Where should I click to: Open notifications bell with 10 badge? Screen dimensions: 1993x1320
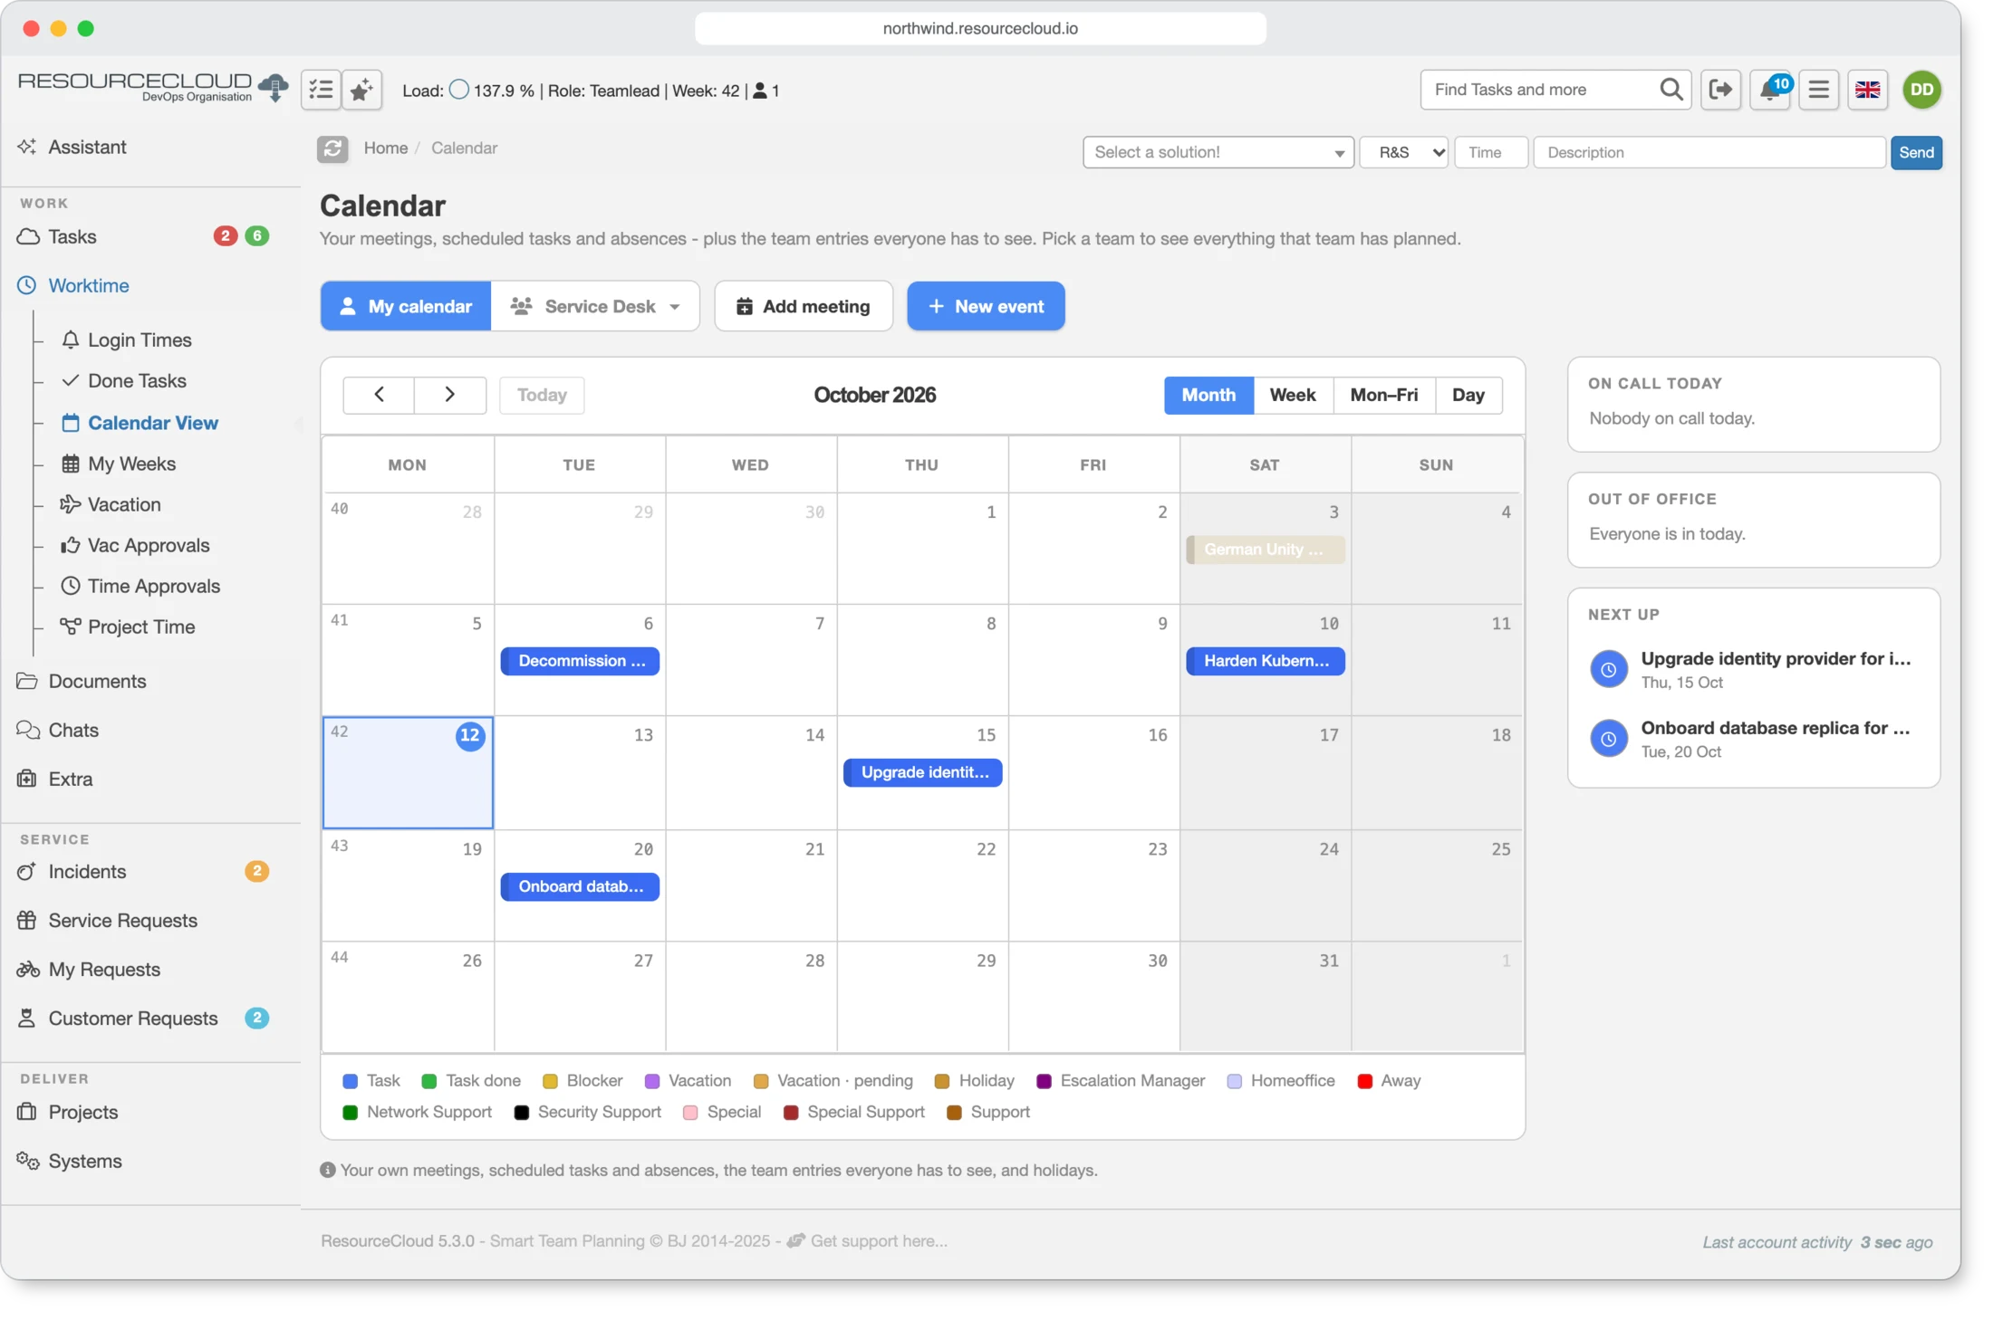1770,90
